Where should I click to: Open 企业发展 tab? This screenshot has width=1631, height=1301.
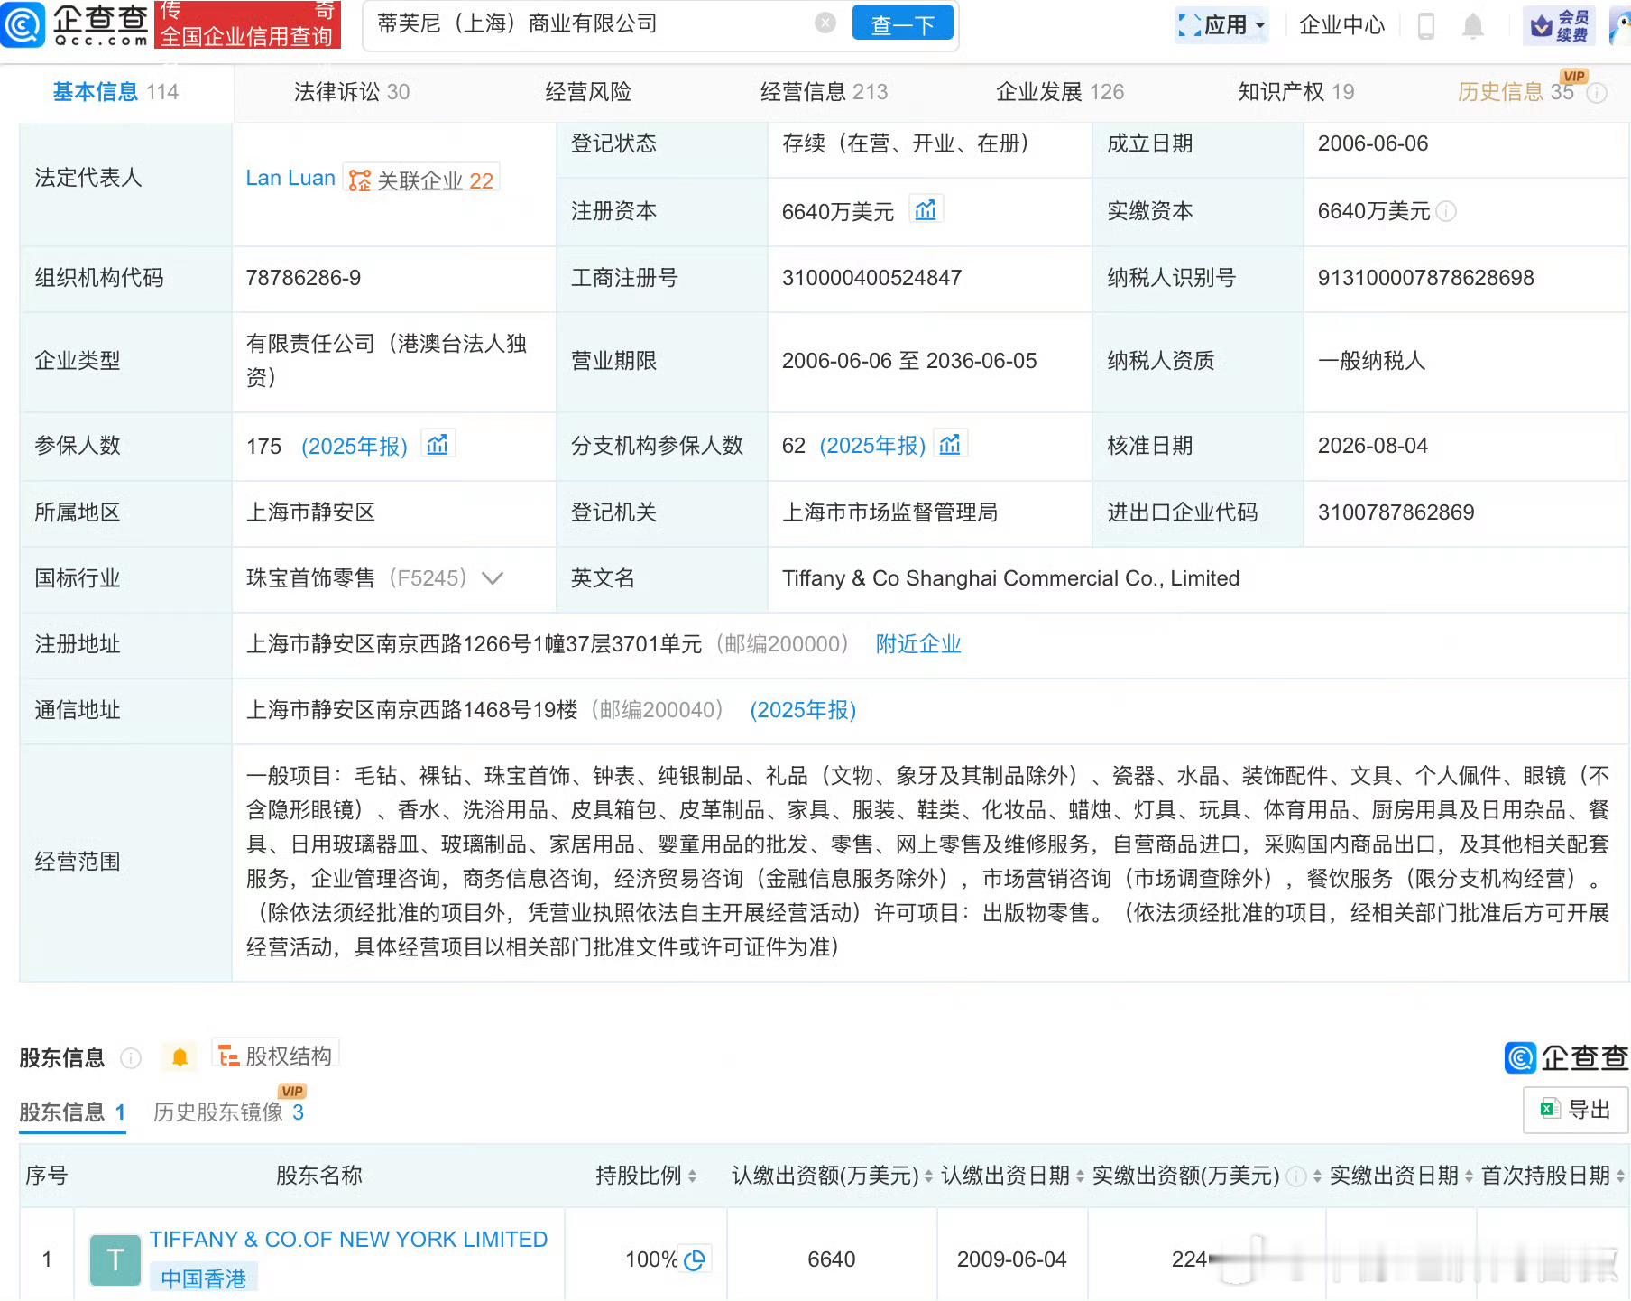pos(1060,92)
